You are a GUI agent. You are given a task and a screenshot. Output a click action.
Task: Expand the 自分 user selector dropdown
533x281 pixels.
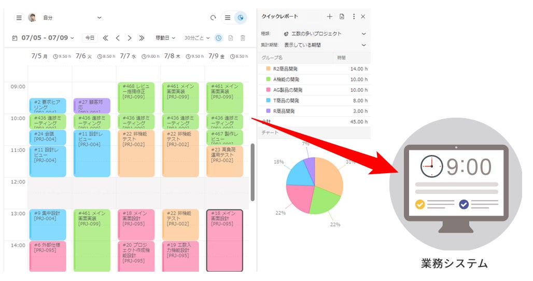point(99,18)
